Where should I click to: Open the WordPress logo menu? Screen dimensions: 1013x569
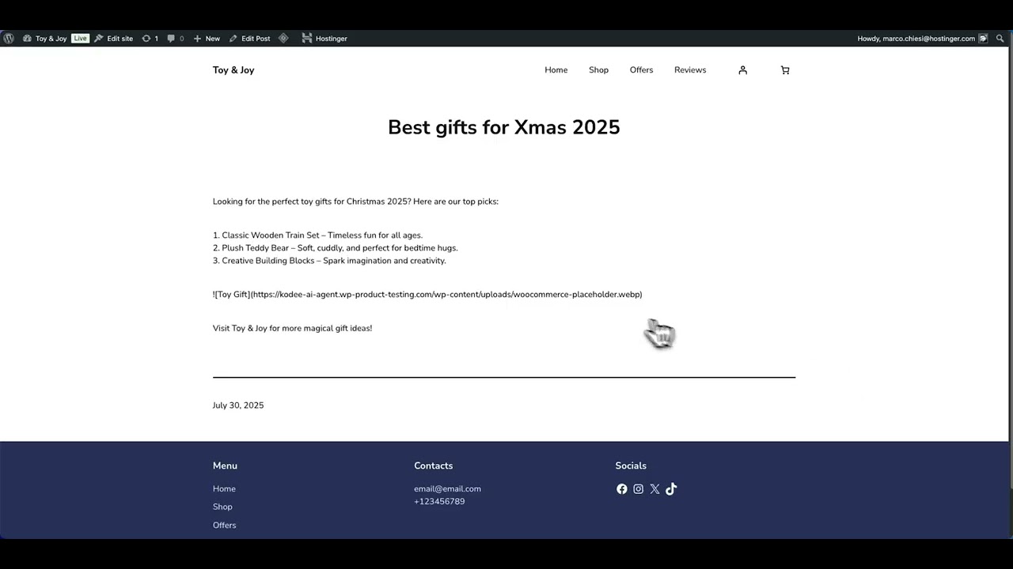(x=8, y=38)
